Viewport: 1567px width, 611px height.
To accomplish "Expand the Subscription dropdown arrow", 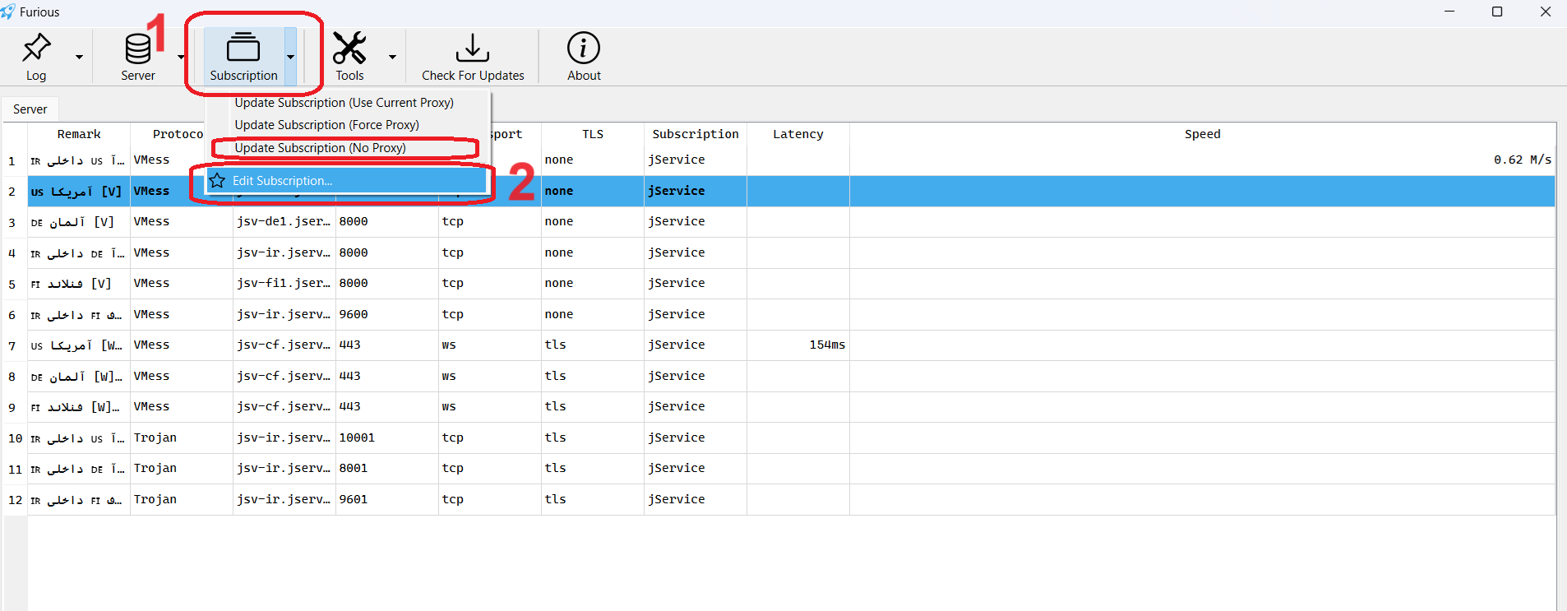I will coord(290,58).
